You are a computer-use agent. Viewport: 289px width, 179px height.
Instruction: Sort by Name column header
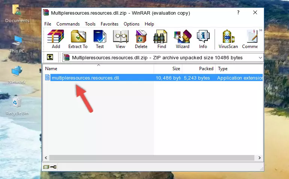(98, 69)
